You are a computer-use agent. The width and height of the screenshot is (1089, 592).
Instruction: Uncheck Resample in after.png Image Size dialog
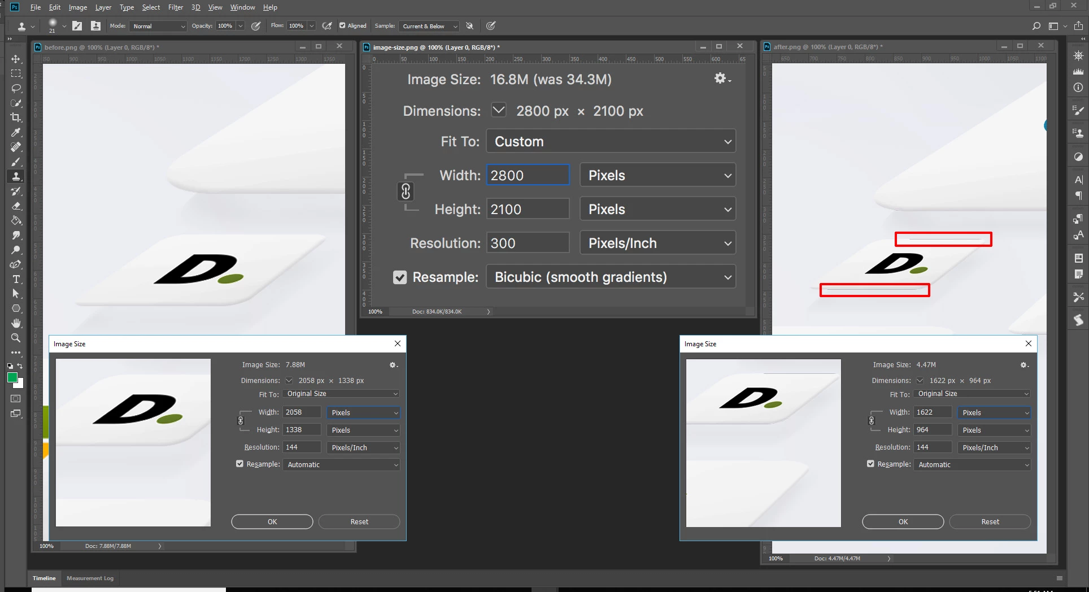pos(870,464)
